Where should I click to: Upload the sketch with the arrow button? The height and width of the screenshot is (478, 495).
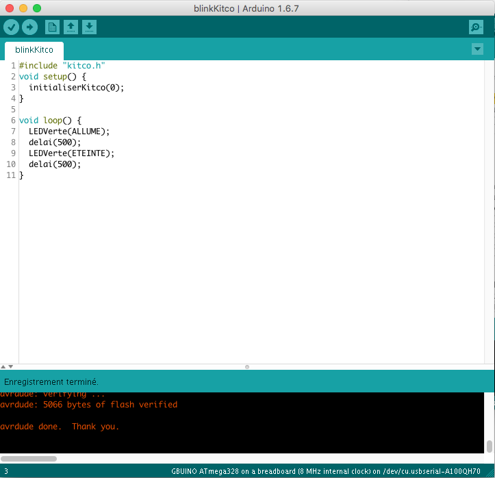tap(29, 27)
